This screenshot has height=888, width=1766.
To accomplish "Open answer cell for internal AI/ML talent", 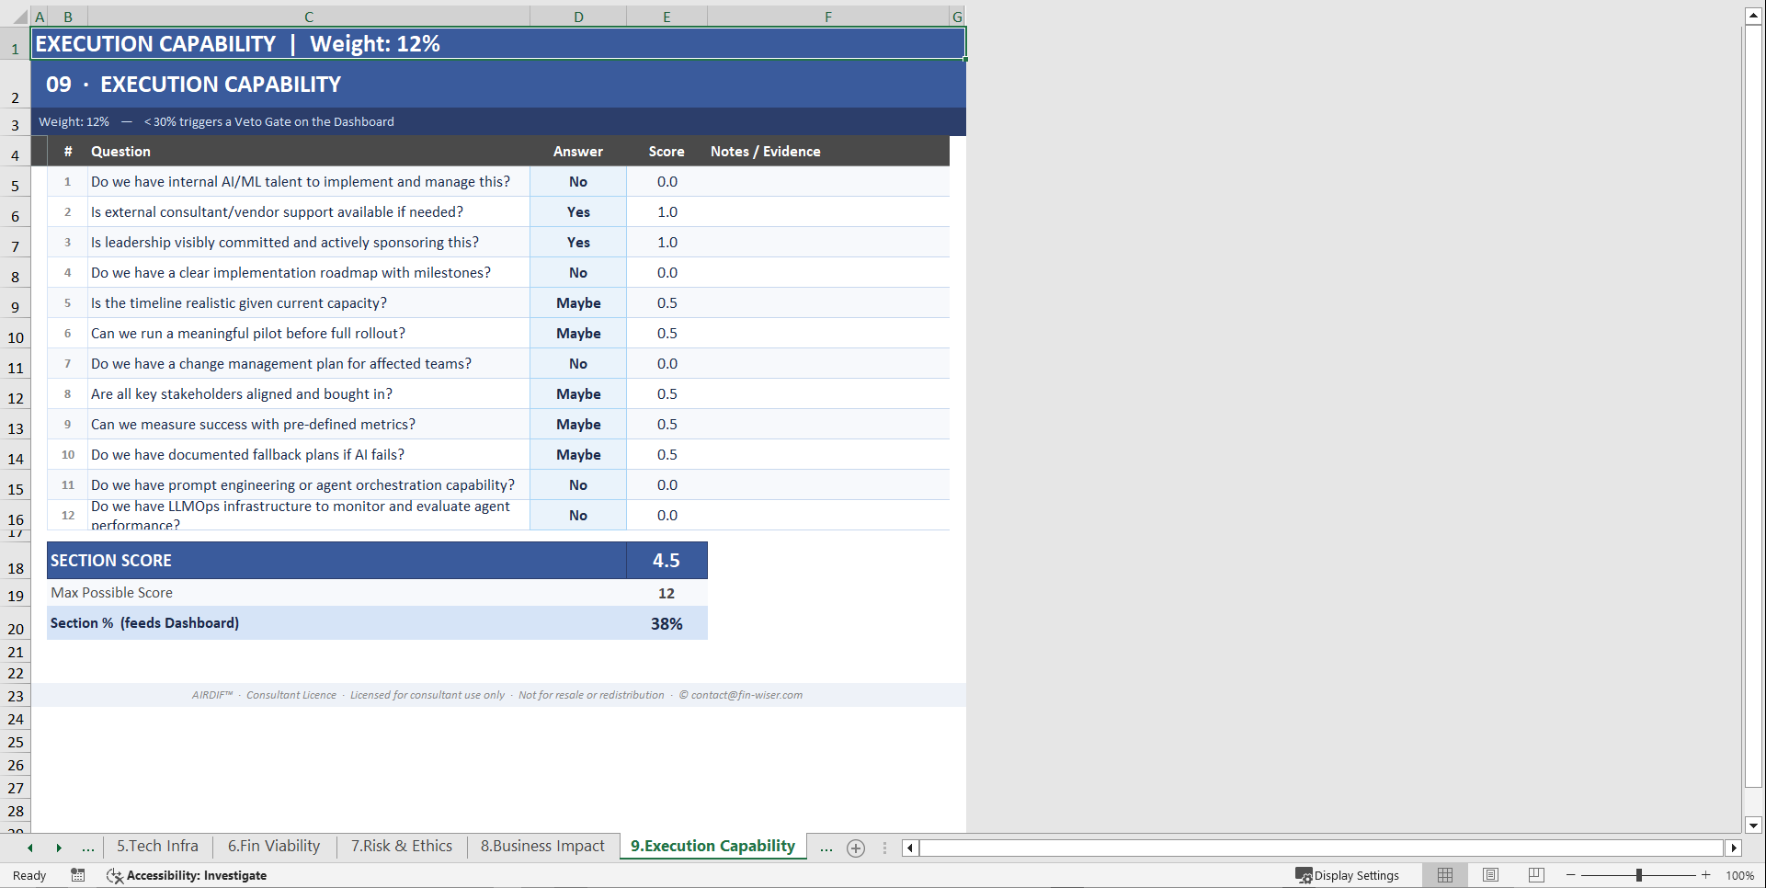I will 578,182.
